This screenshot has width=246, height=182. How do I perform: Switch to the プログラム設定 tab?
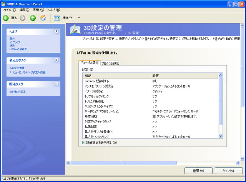click(110, 63)
